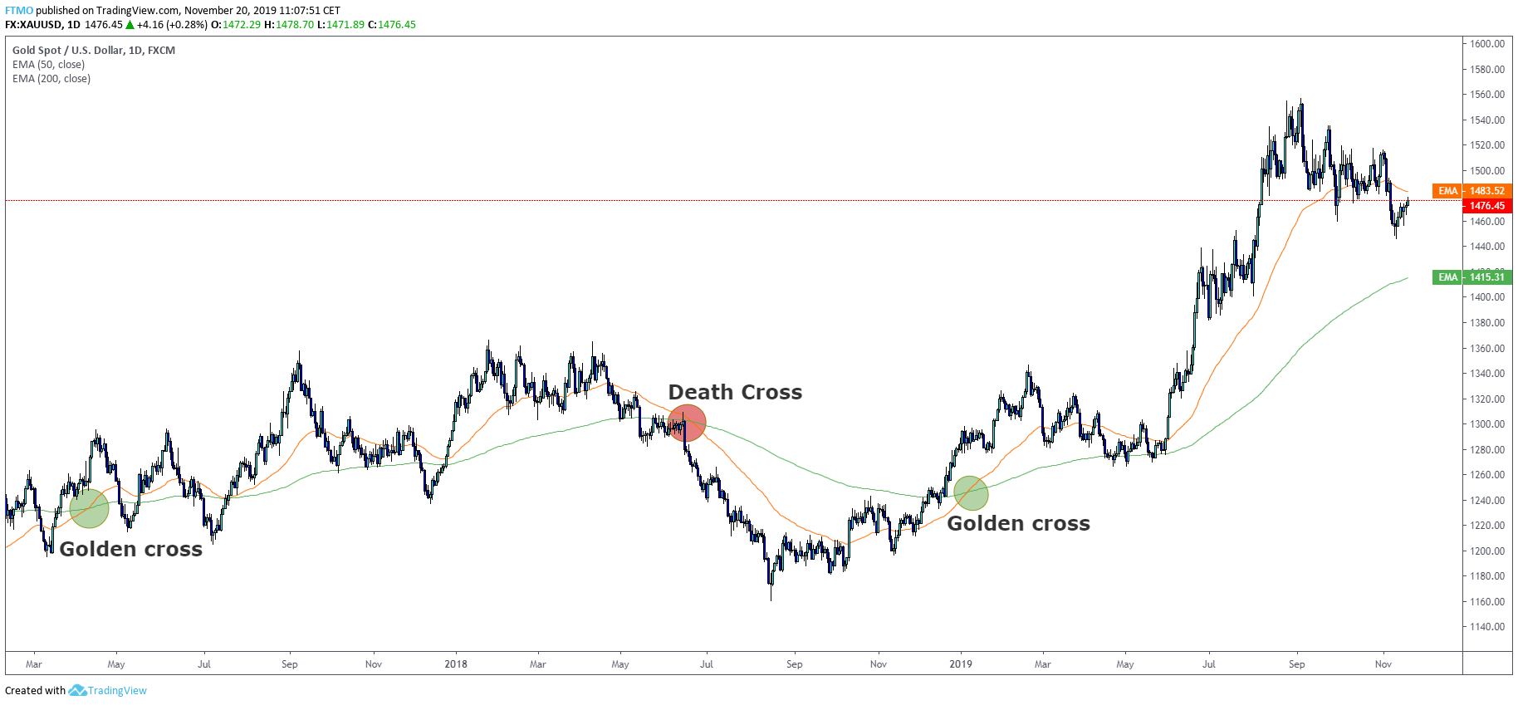
Task: Click the +4.16 (+0.28%) change value
Action: tap(172, 25)
